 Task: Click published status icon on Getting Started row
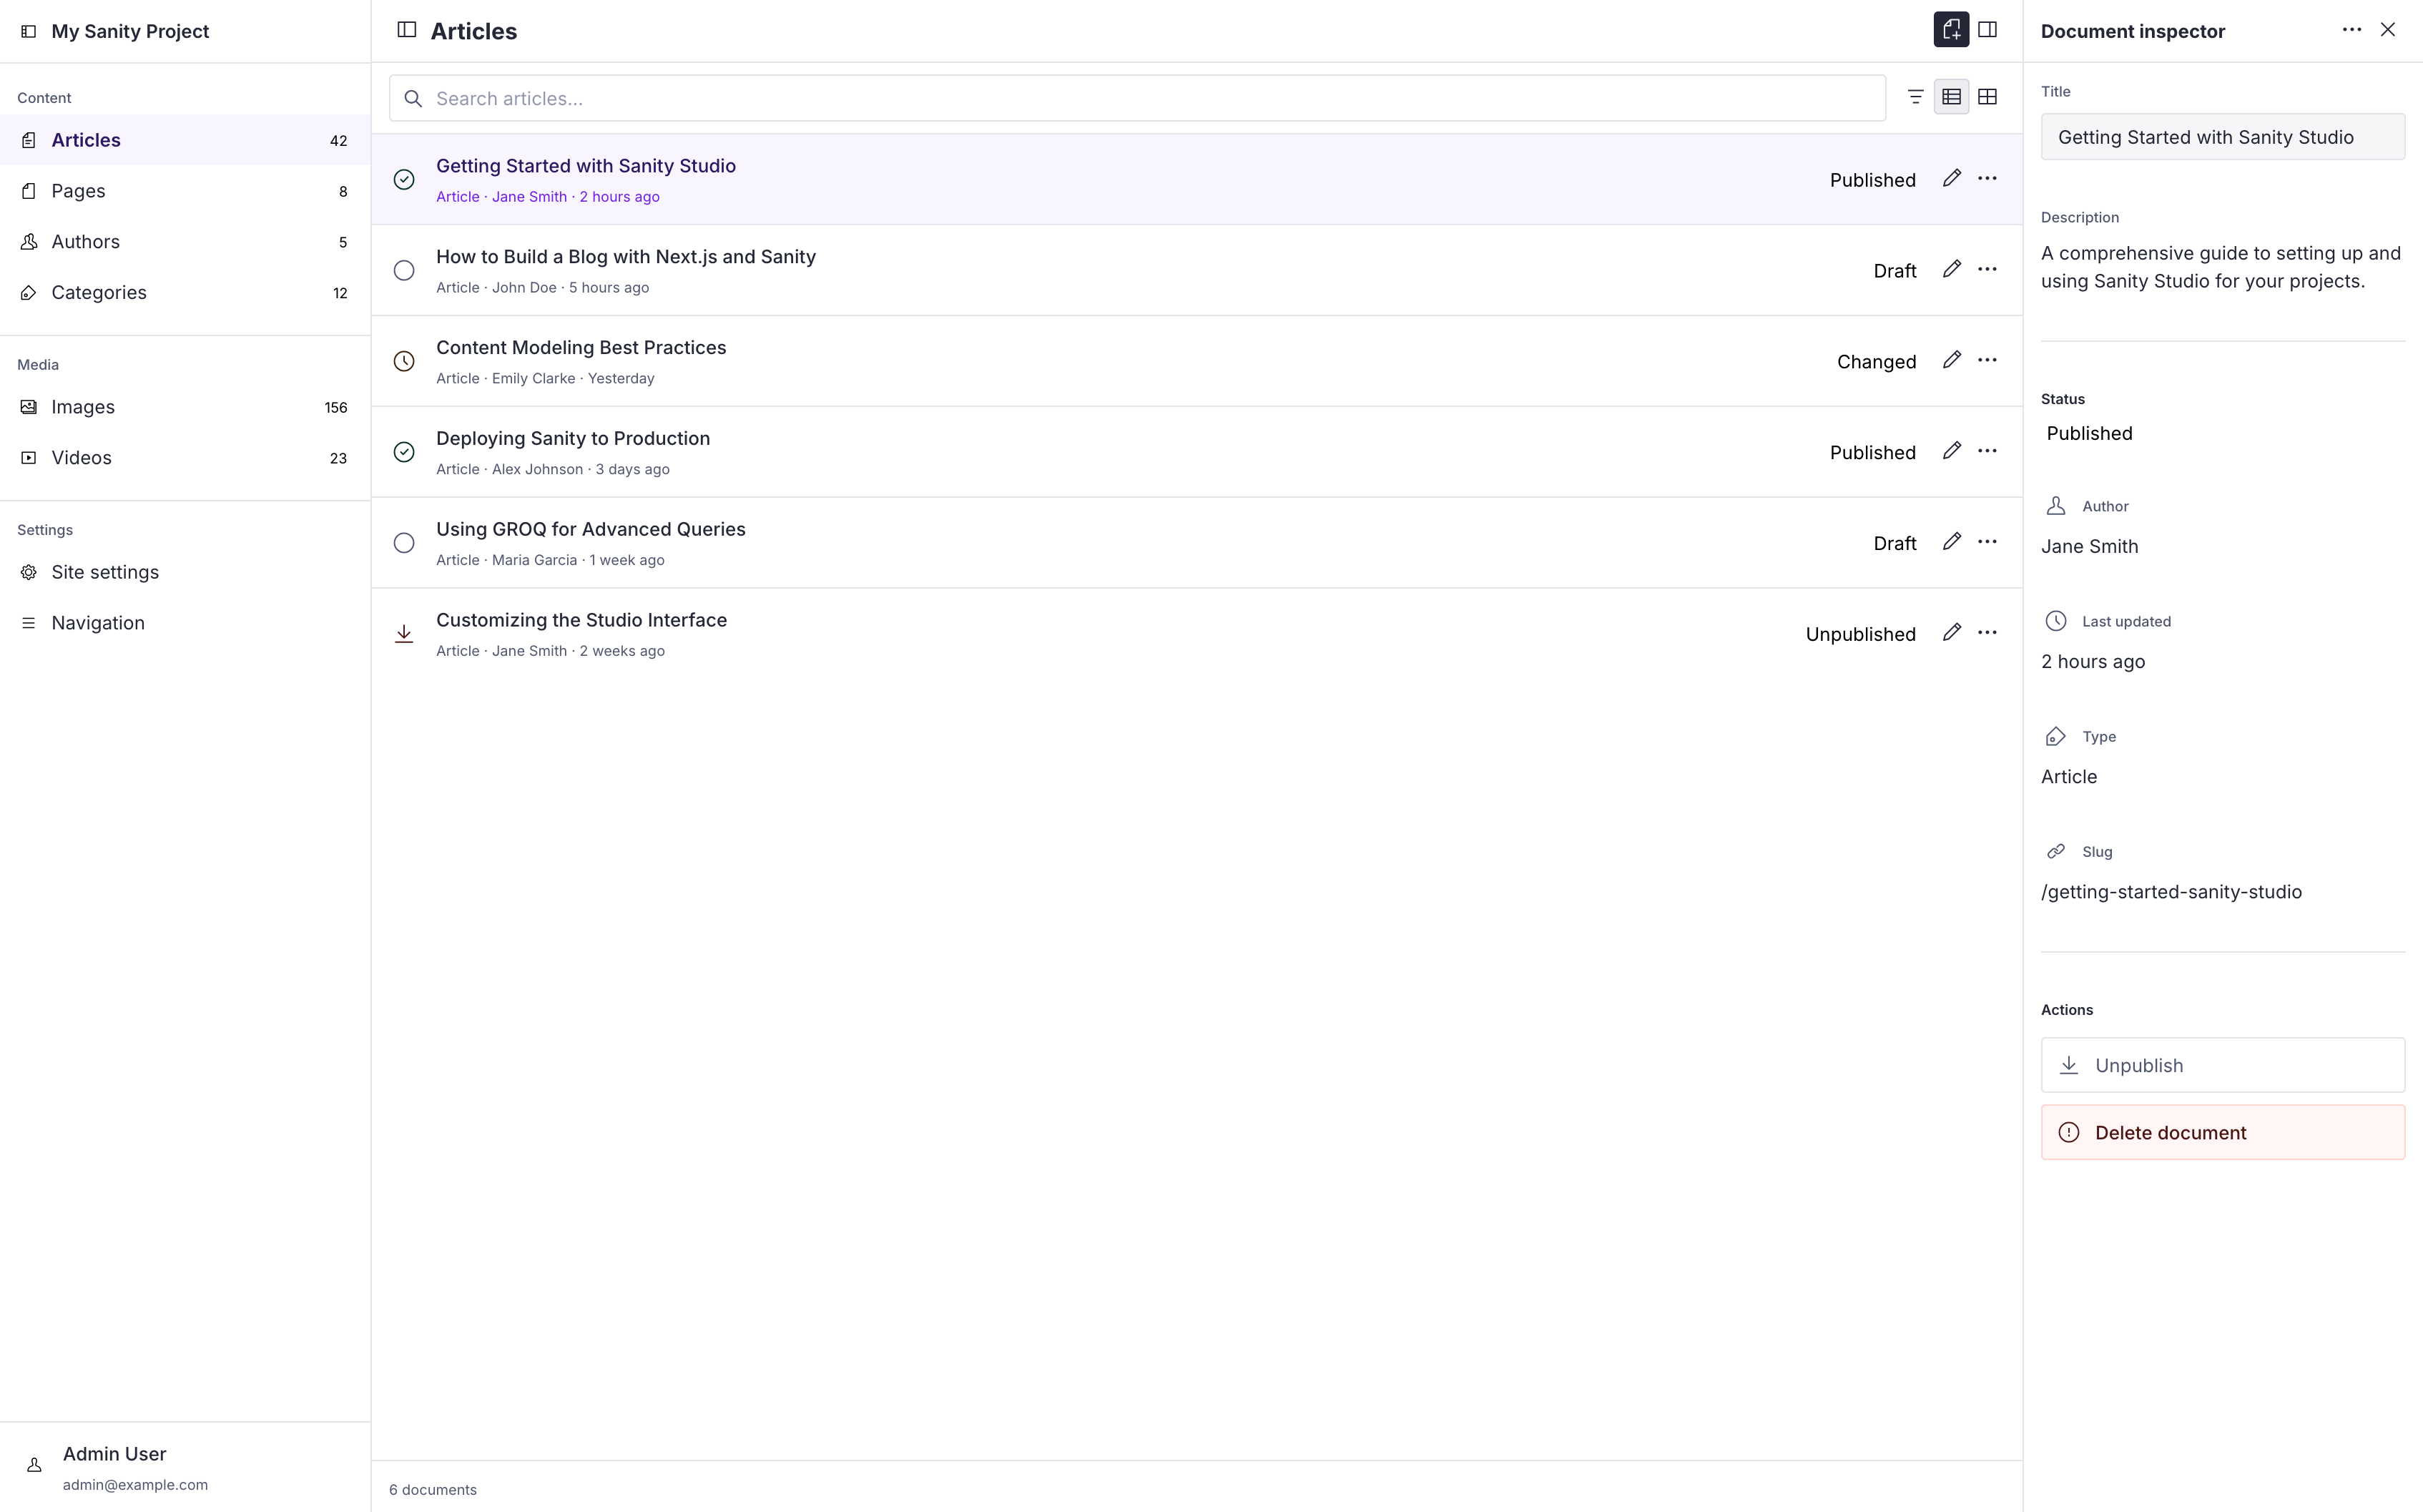[404, 180]
